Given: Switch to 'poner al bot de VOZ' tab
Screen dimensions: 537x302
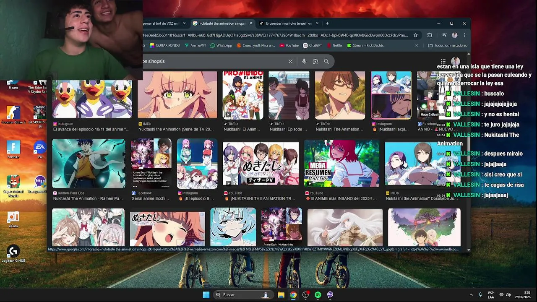Looking at the screenshot, I should coord(162,23).
